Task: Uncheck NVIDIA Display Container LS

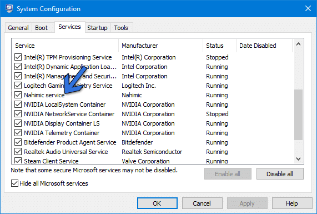Action: click(18, 123)
